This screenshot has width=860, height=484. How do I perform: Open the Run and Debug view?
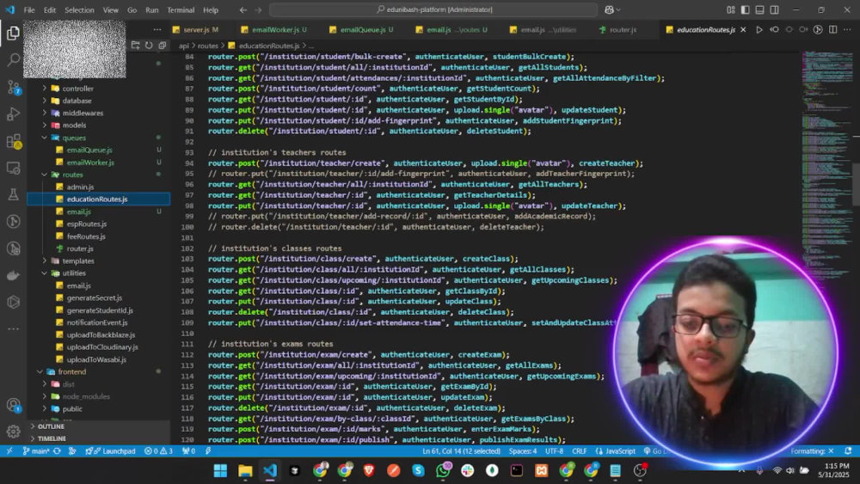click(x=13, y=114)
